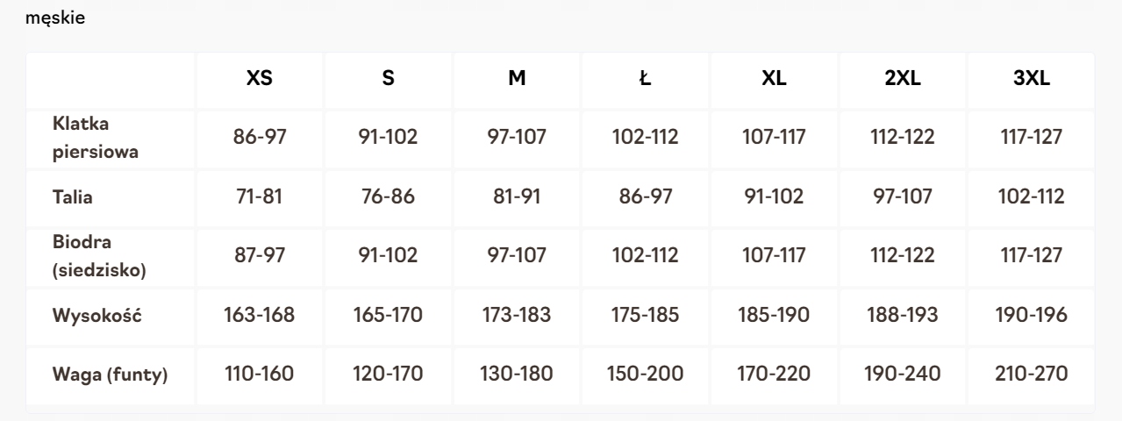Click the Waga (funty) row label
This screenshot has height=421, width=1122.
click(110, 375)
